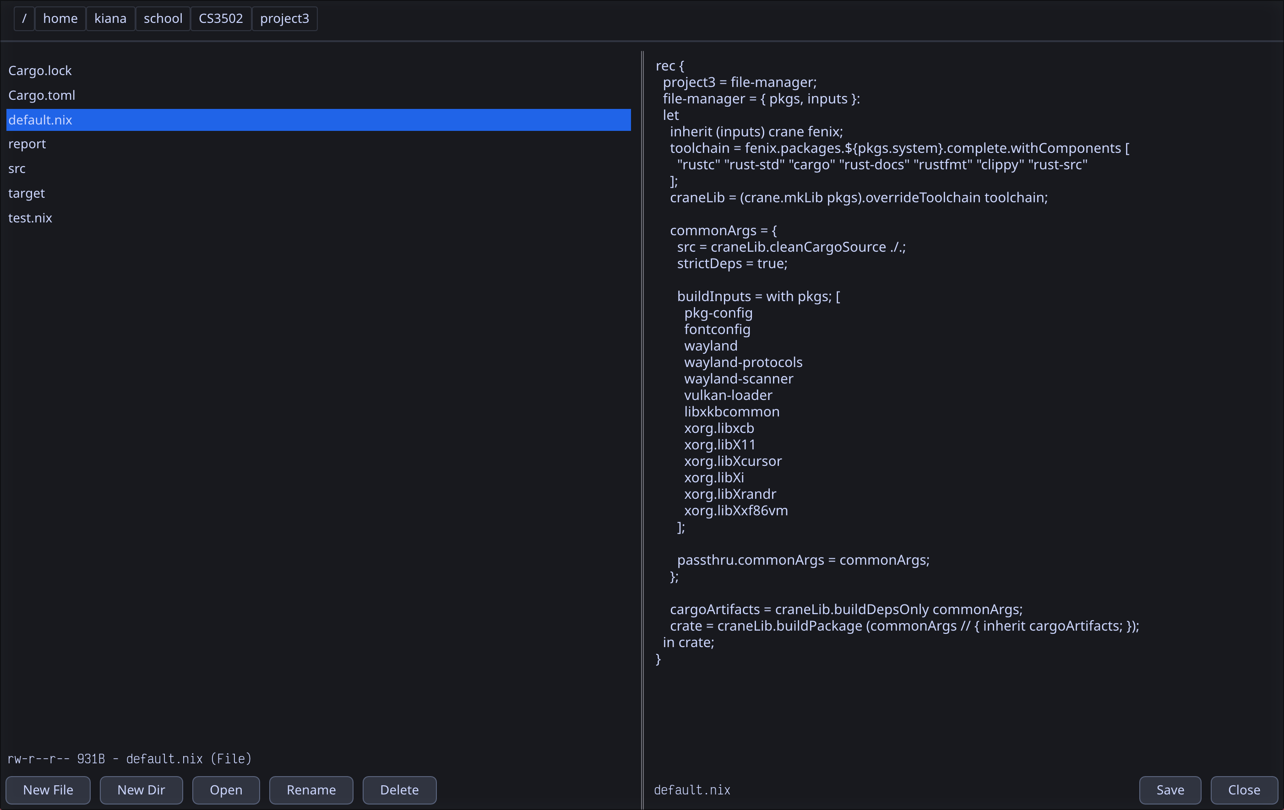Rename the selected file
Image resolution: width=1284 pixels, height=810 pixels.
point(311,790)
